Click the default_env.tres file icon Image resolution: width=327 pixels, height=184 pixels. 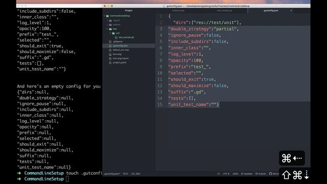click(110, 50)
